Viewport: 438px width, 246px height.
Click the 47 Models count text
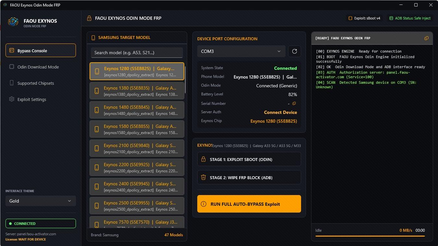pyautogui.click(x=174, y=235)
